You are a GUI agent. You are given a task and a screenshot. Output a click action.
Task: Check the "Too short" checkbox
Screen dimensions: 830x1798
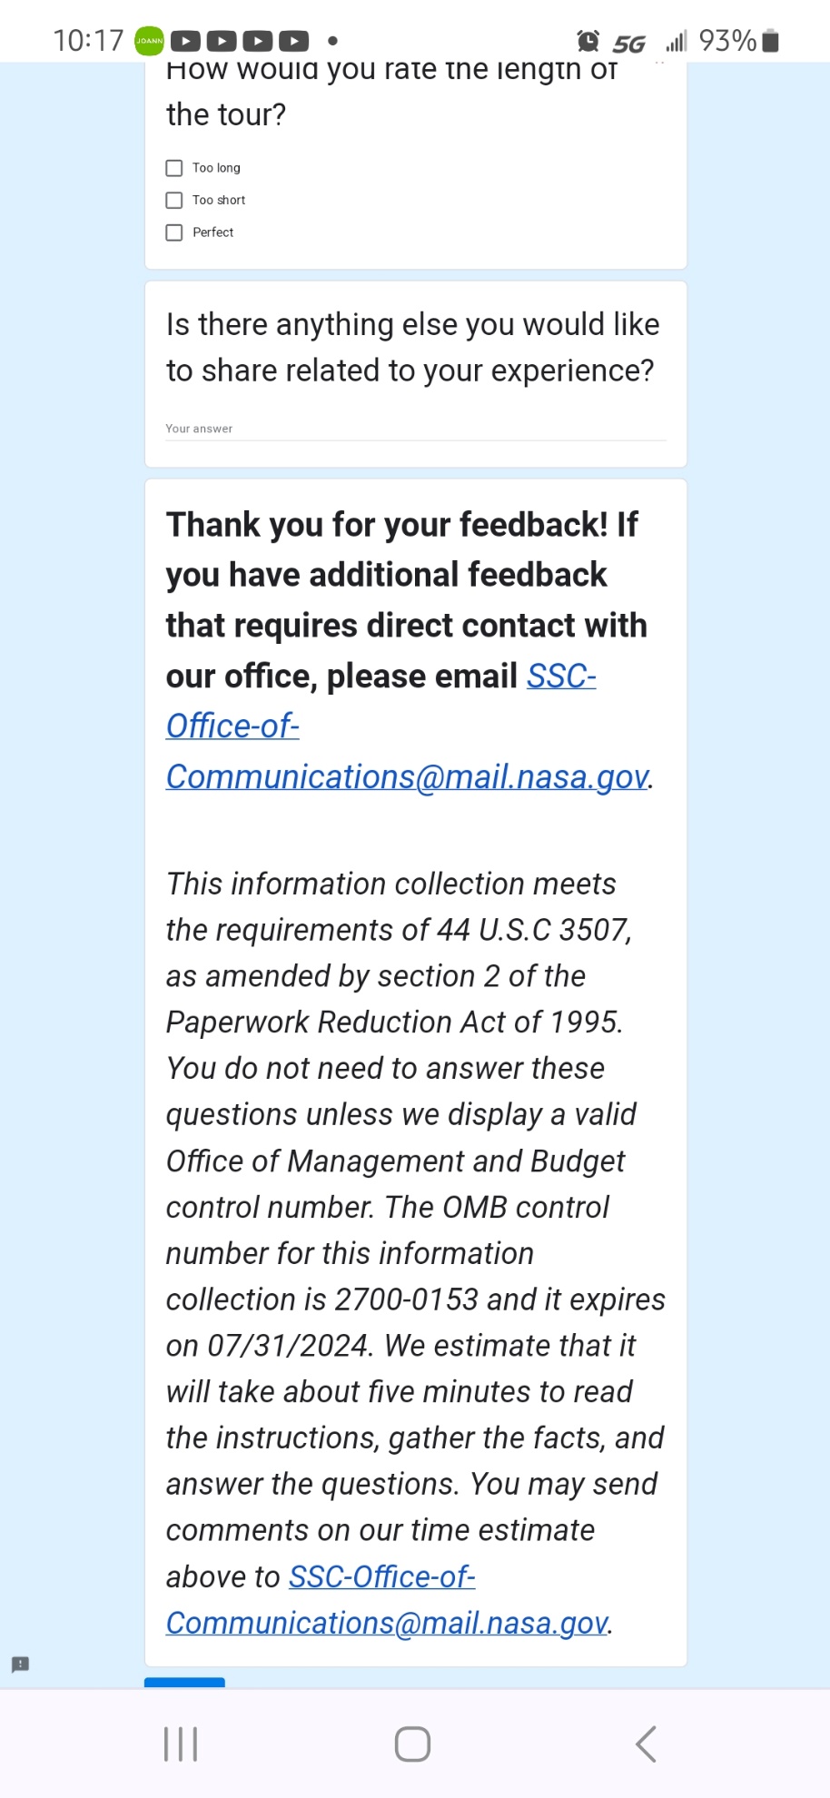point(174,200)
